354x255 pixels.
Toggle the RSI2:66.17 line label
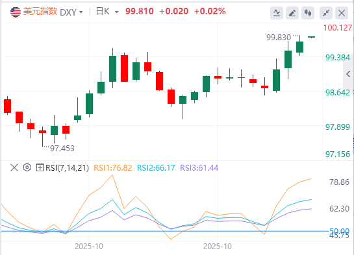tap(156, 168)
